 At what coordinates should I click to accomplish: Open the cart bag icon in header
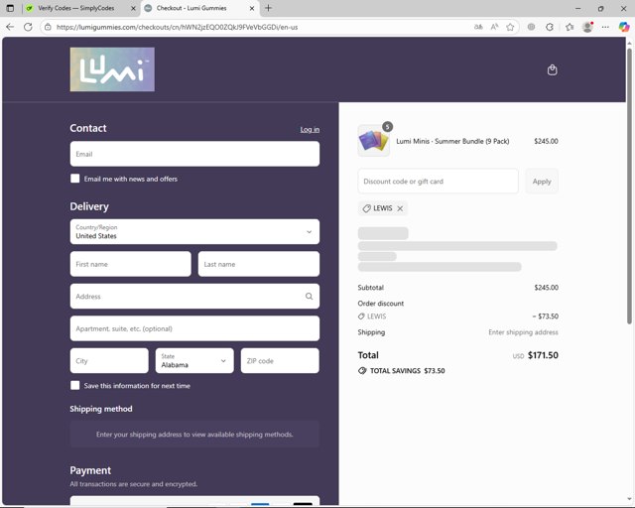tap(552, 70)
